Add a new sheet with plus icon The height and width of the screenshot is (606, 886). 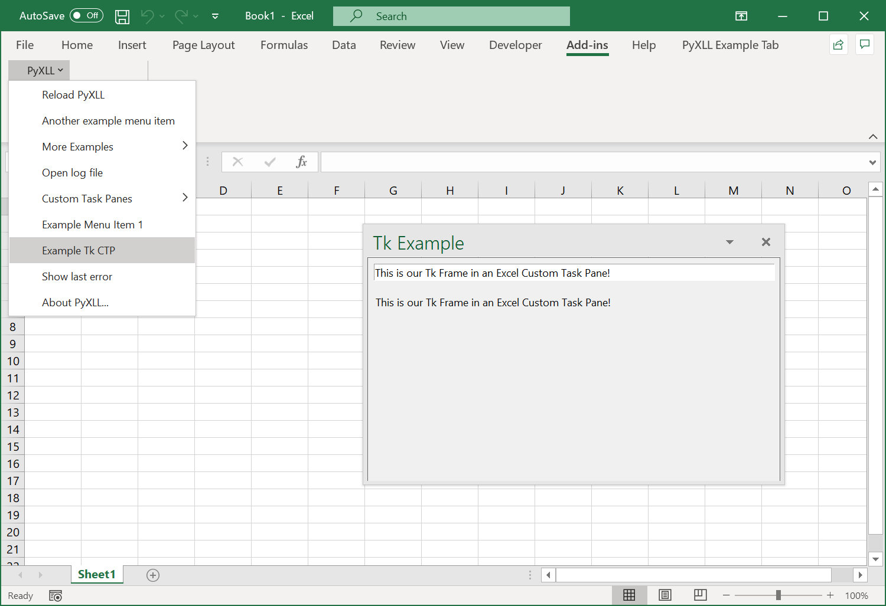[x=153, y=575]
